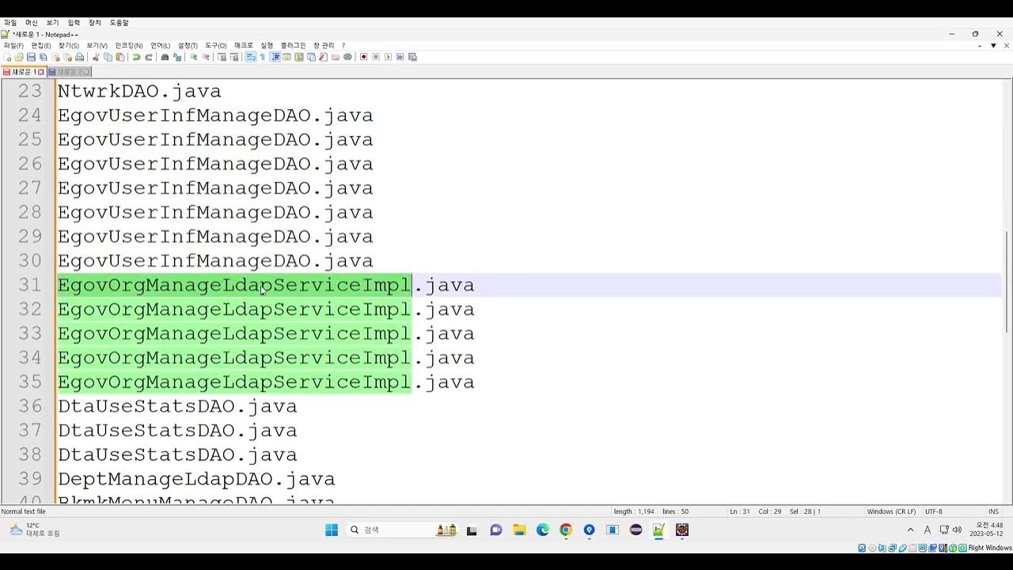Switch to the 새로운 2 tab

tap(70, 72)
